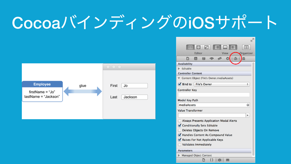291x164 pixels.
Task: Uncheck Conditionally Sets Editable
Action: (x=179, y=125)
